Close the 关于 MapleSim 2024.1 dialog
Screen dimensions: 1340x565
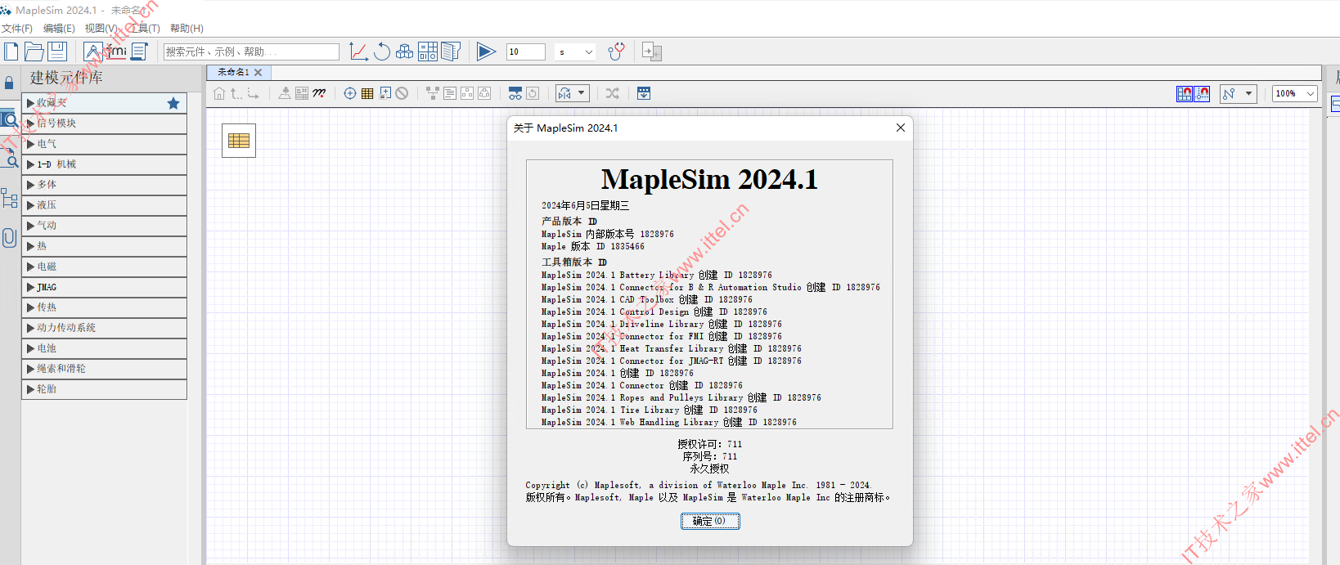[901, 128]
